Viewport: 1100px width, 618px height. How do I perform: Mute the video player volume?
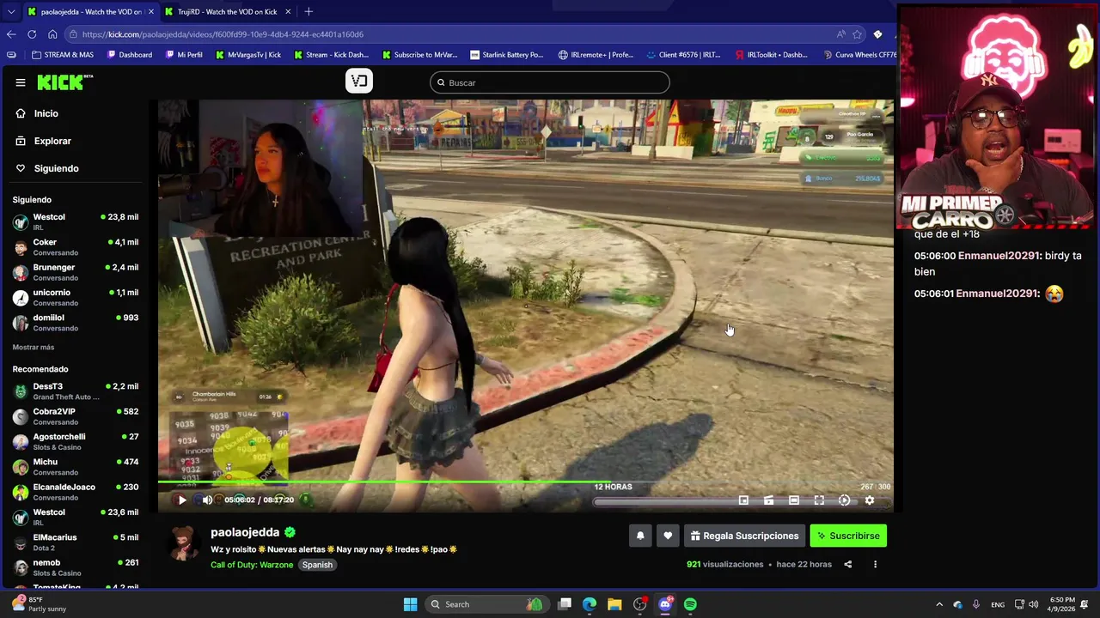[207, 500]
